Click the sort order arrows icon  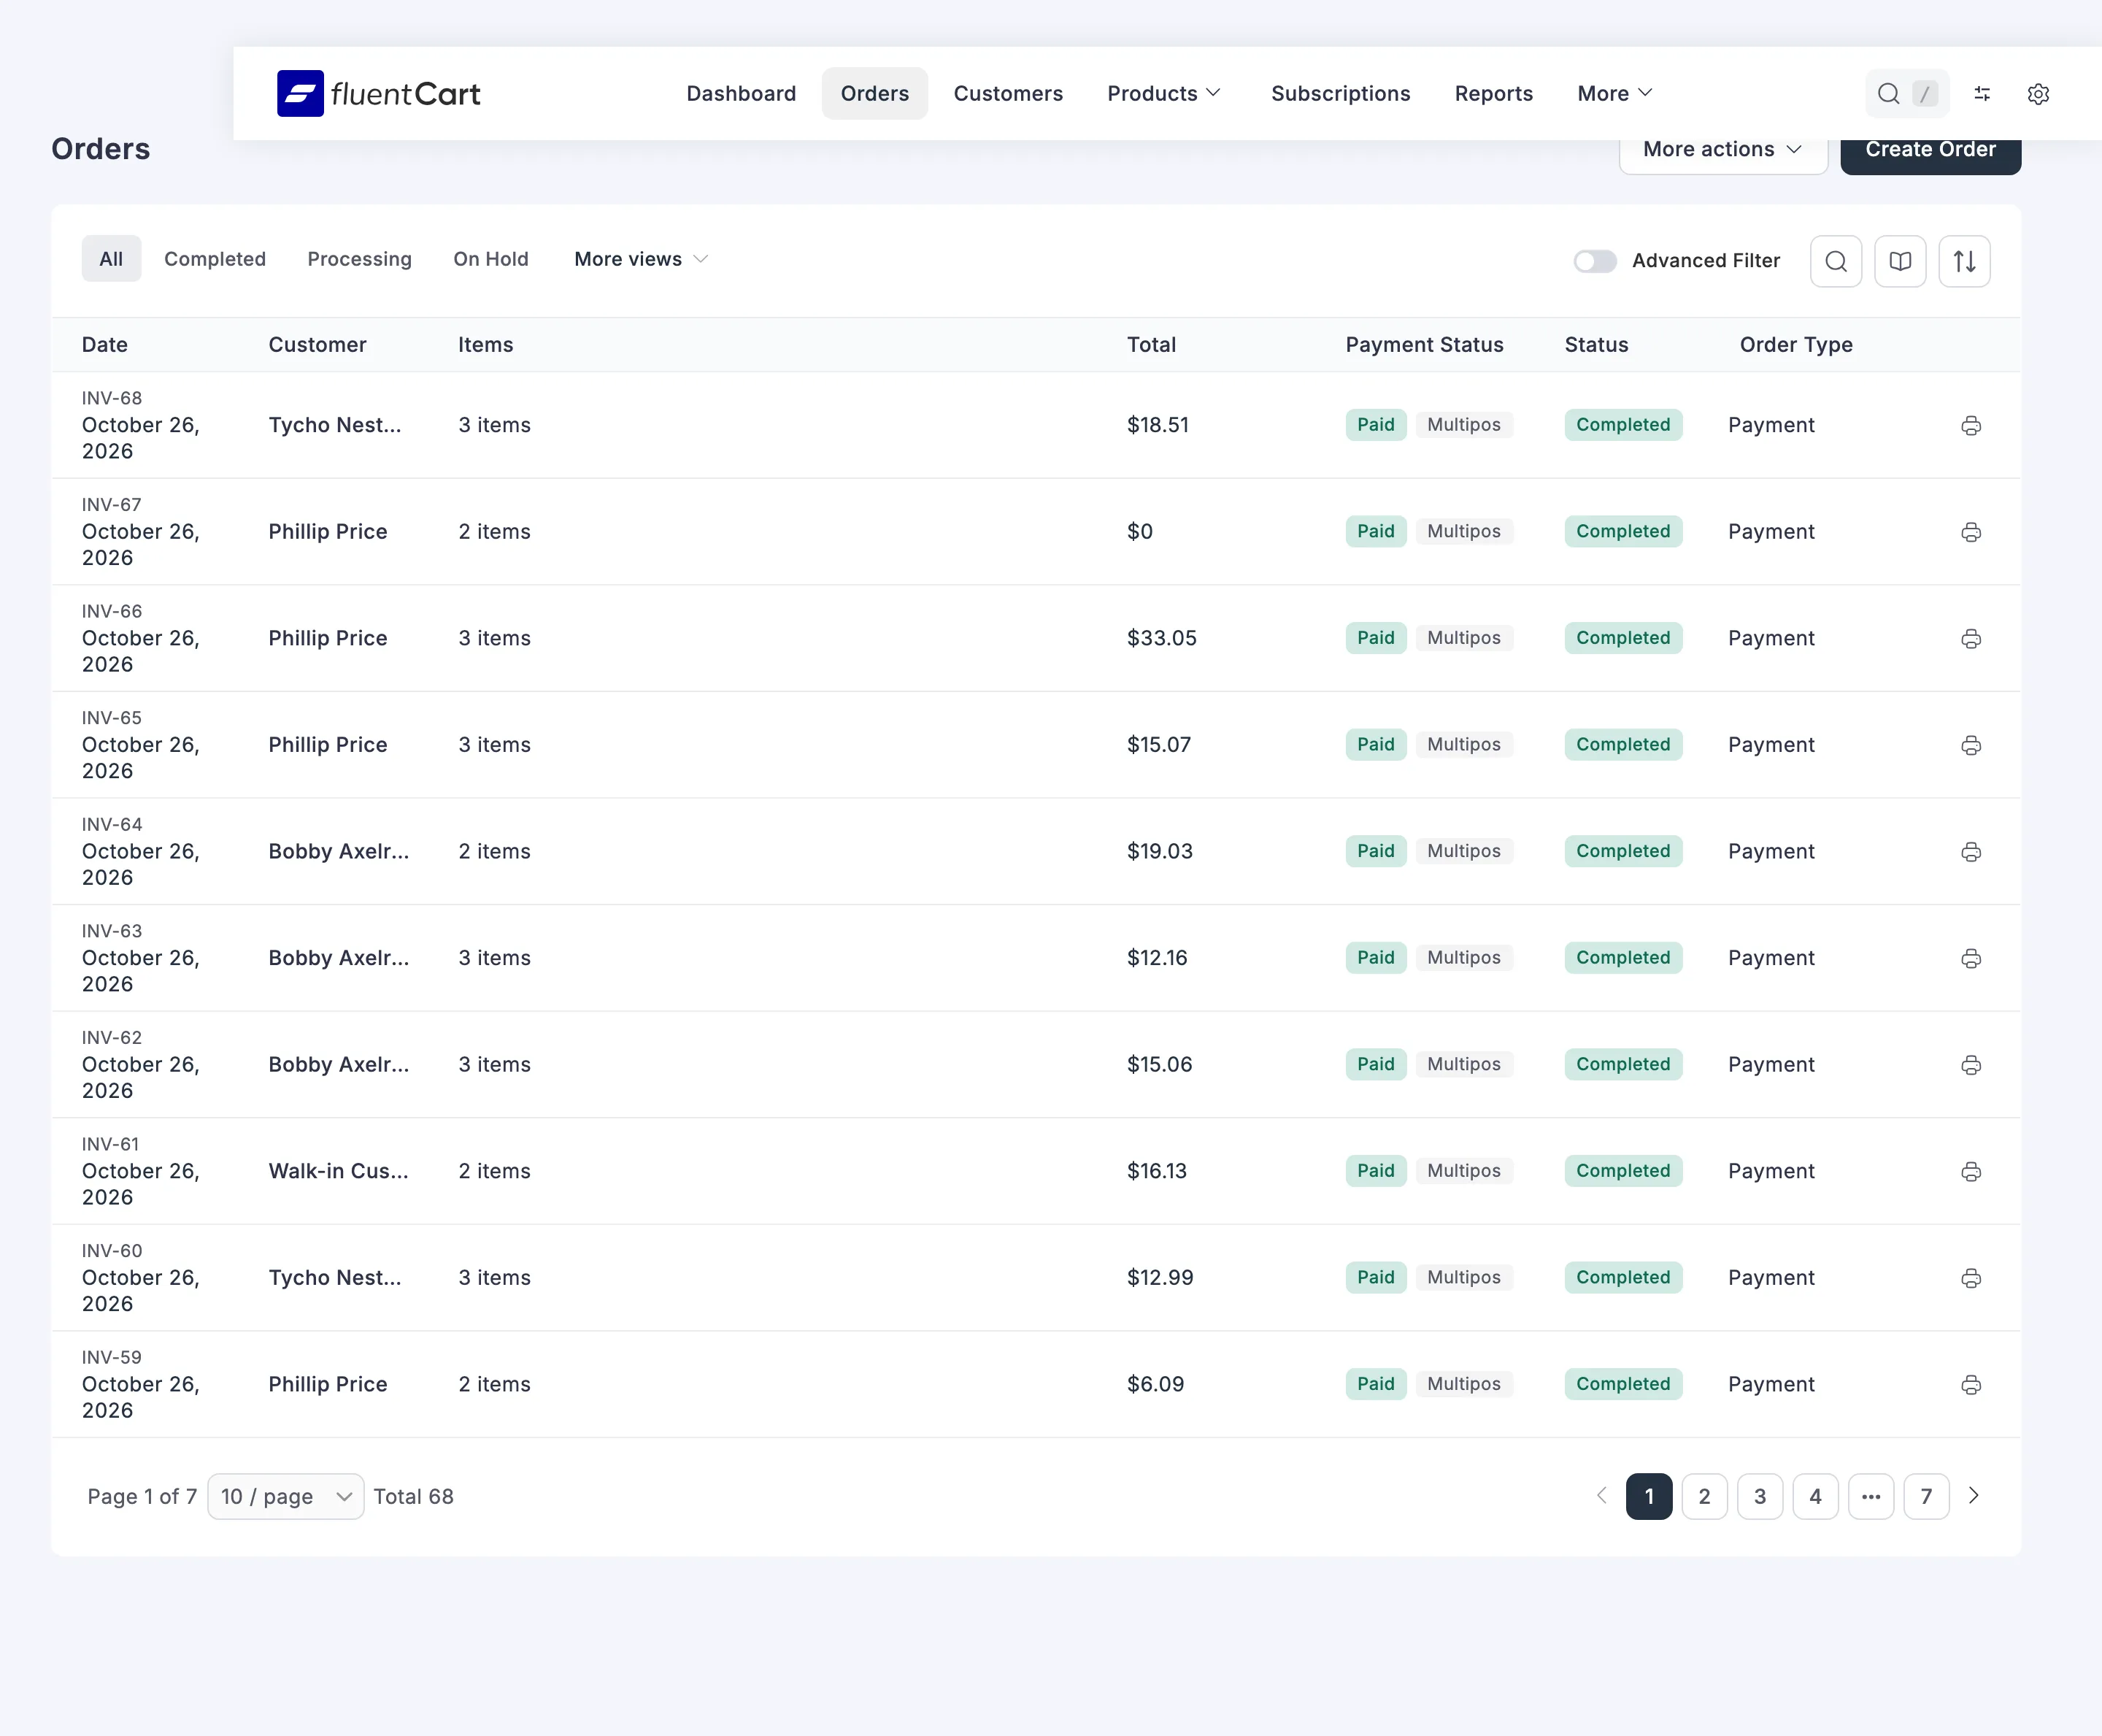(1964, 261)
